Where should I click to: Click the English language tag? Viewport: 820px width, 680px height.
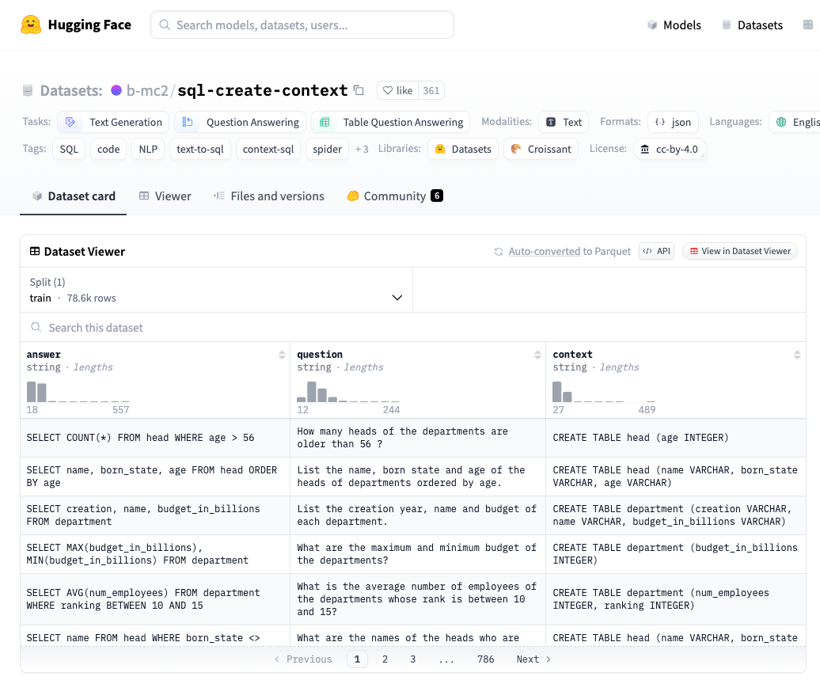click(795, 122)
